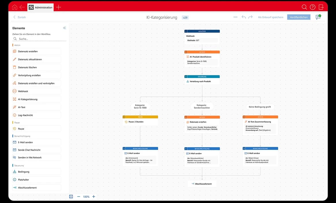This screenshot has height=203, width=336.
Task: Zoom in with the plus control
Action: point(93,196)
